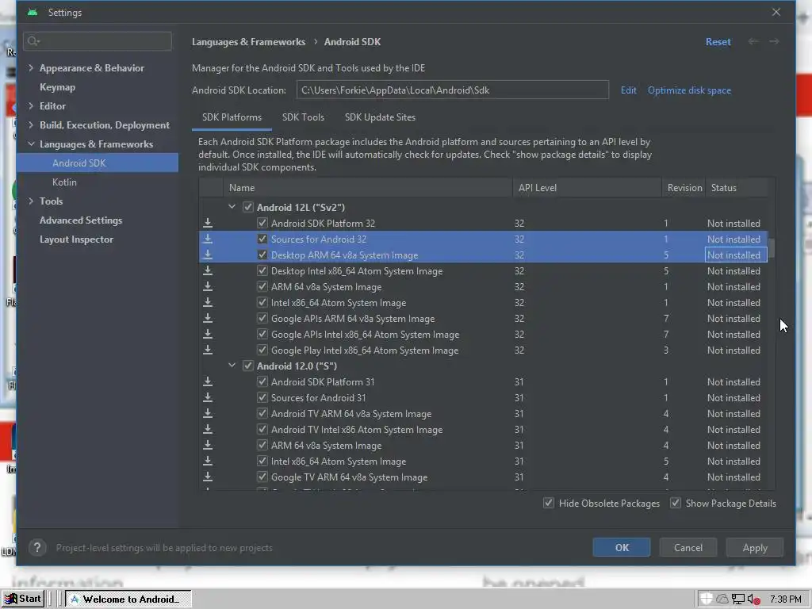Click the help question mark icon
Screen dimensions: 812x609
37,547
